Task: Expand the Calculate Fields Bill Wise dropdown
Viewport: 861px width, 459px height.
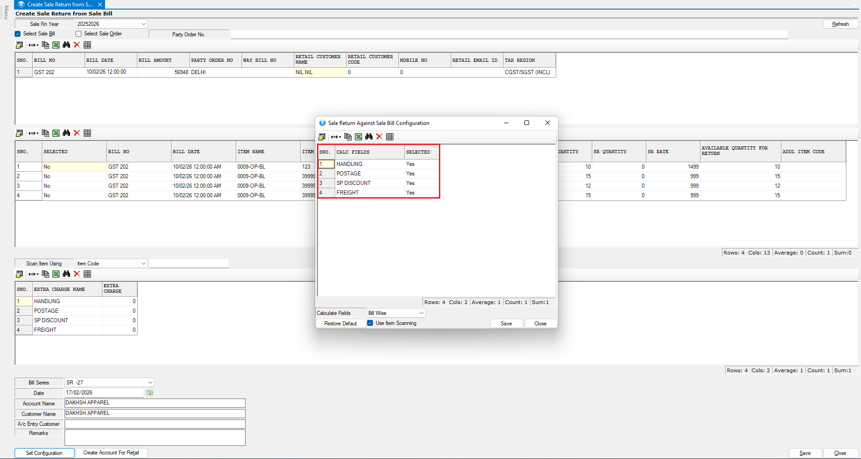Action: (421, 313)
